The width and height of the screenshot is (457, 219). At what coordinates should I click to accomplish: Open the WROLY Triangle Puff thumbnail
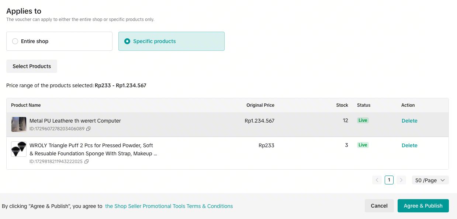[x=19, y=149]
